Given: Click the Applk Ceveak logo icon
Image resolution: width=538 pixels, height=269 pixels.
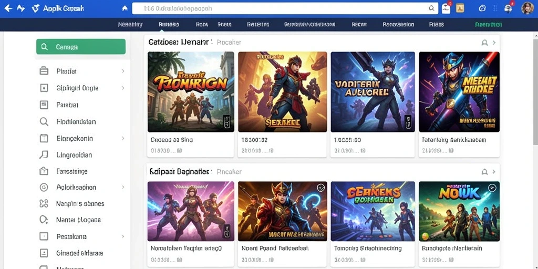Looking at the screenshot, I should click(x=35, y=8).
